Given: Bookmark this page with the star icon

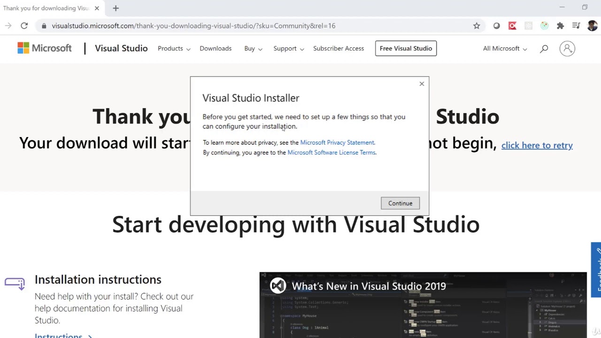Looking at the screenshot, I should [477, 26].
